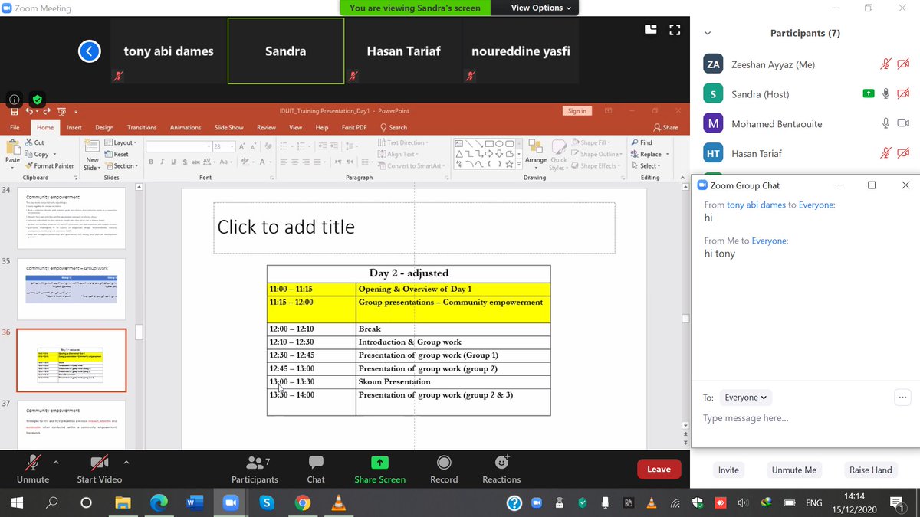Click the Find tool in Editing group
The width and height of the screenshot is (920, 517).
642,142
